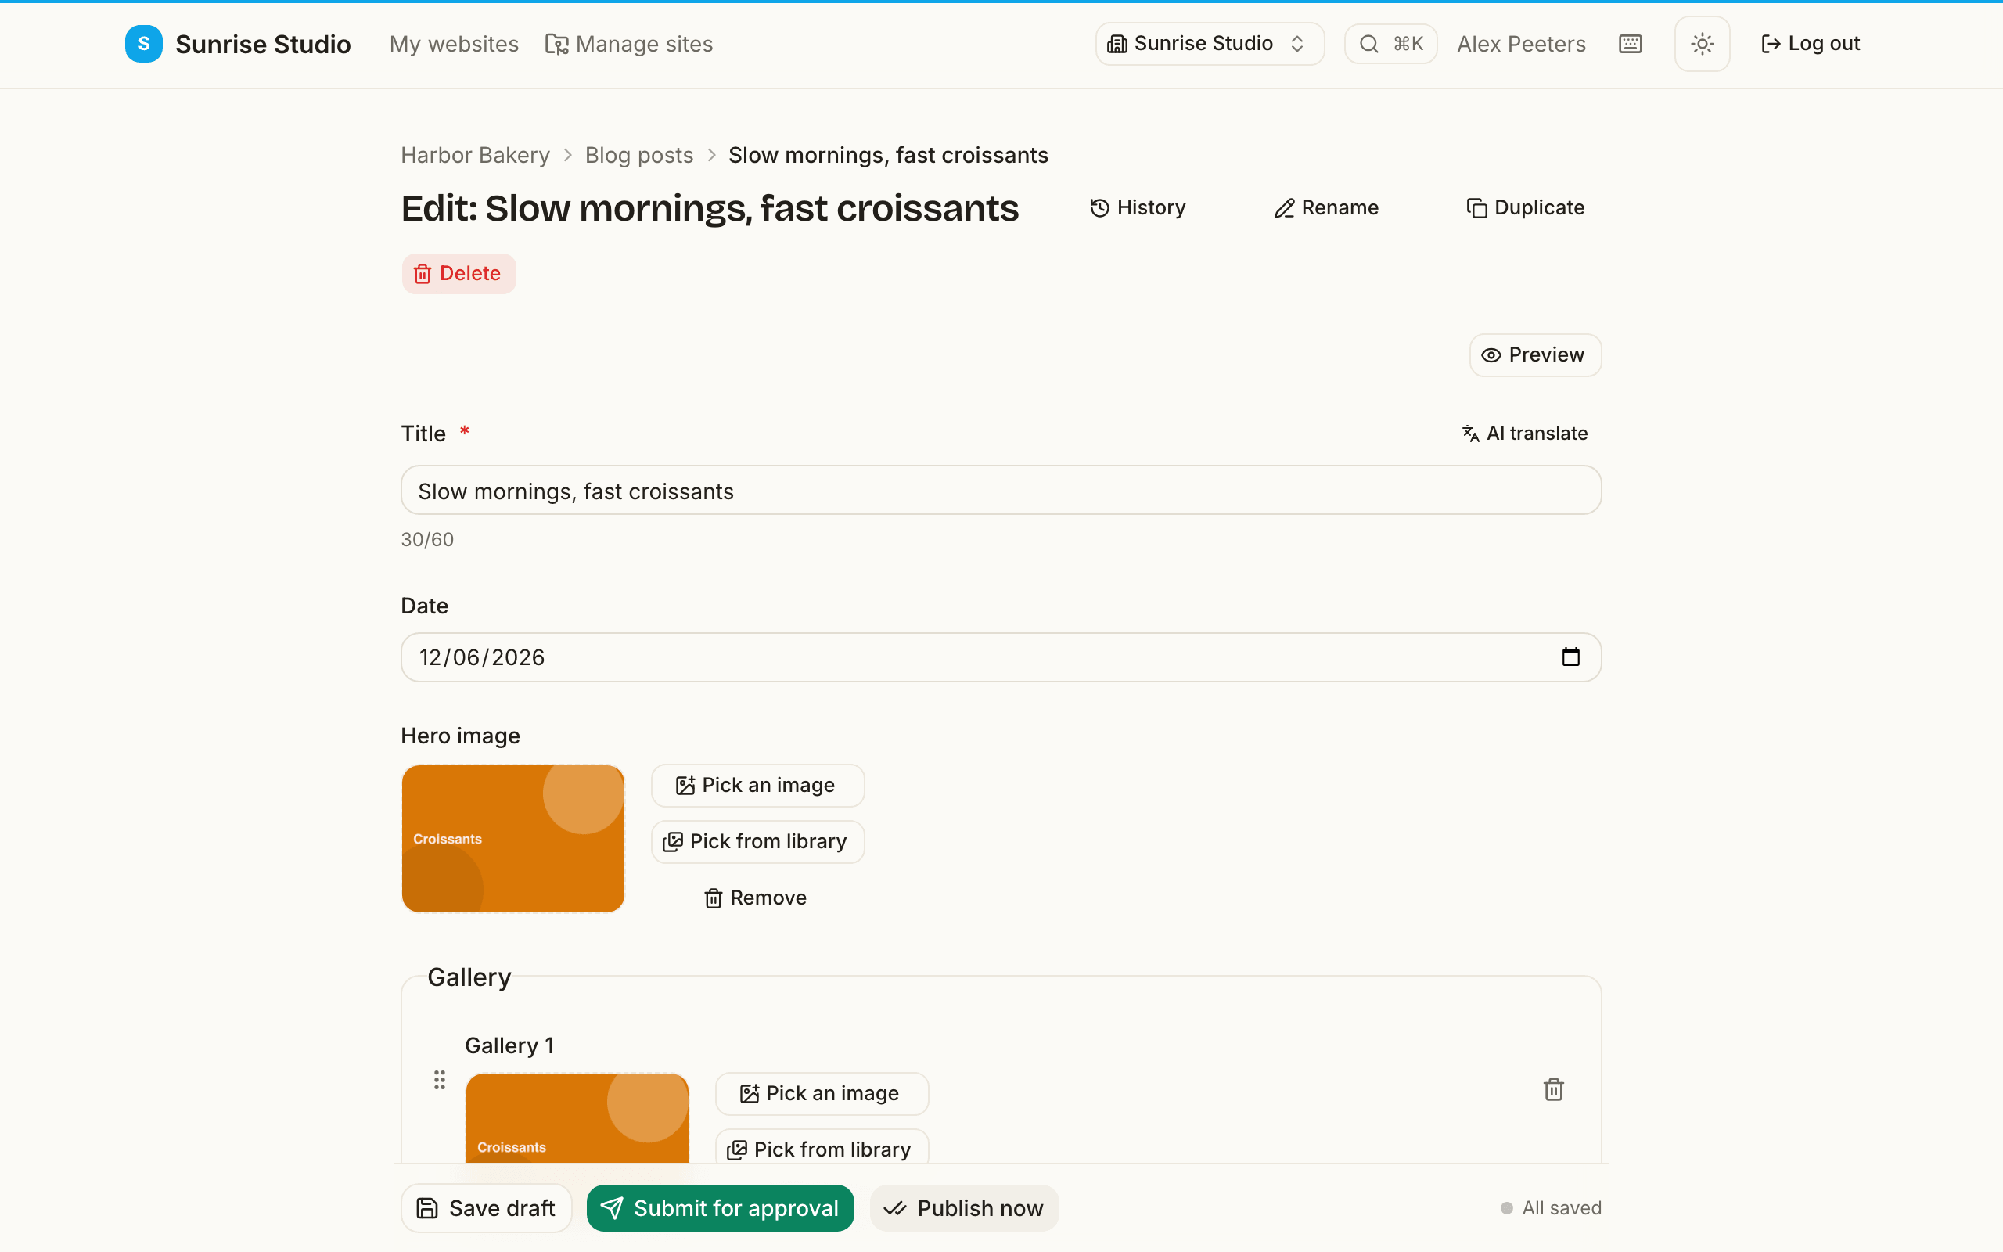Image resolution: width=2003 pixels, height=1252 pixels.
Task: Go to My websites
Action: coord(454,44)
